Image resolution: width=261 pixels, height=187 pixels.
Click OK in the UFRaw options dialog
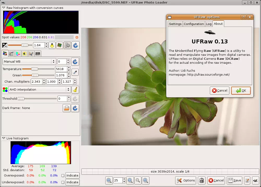(x=241, y=91)
